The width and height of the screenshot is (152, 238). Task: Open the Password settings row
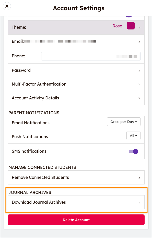[x=76, y=70]
